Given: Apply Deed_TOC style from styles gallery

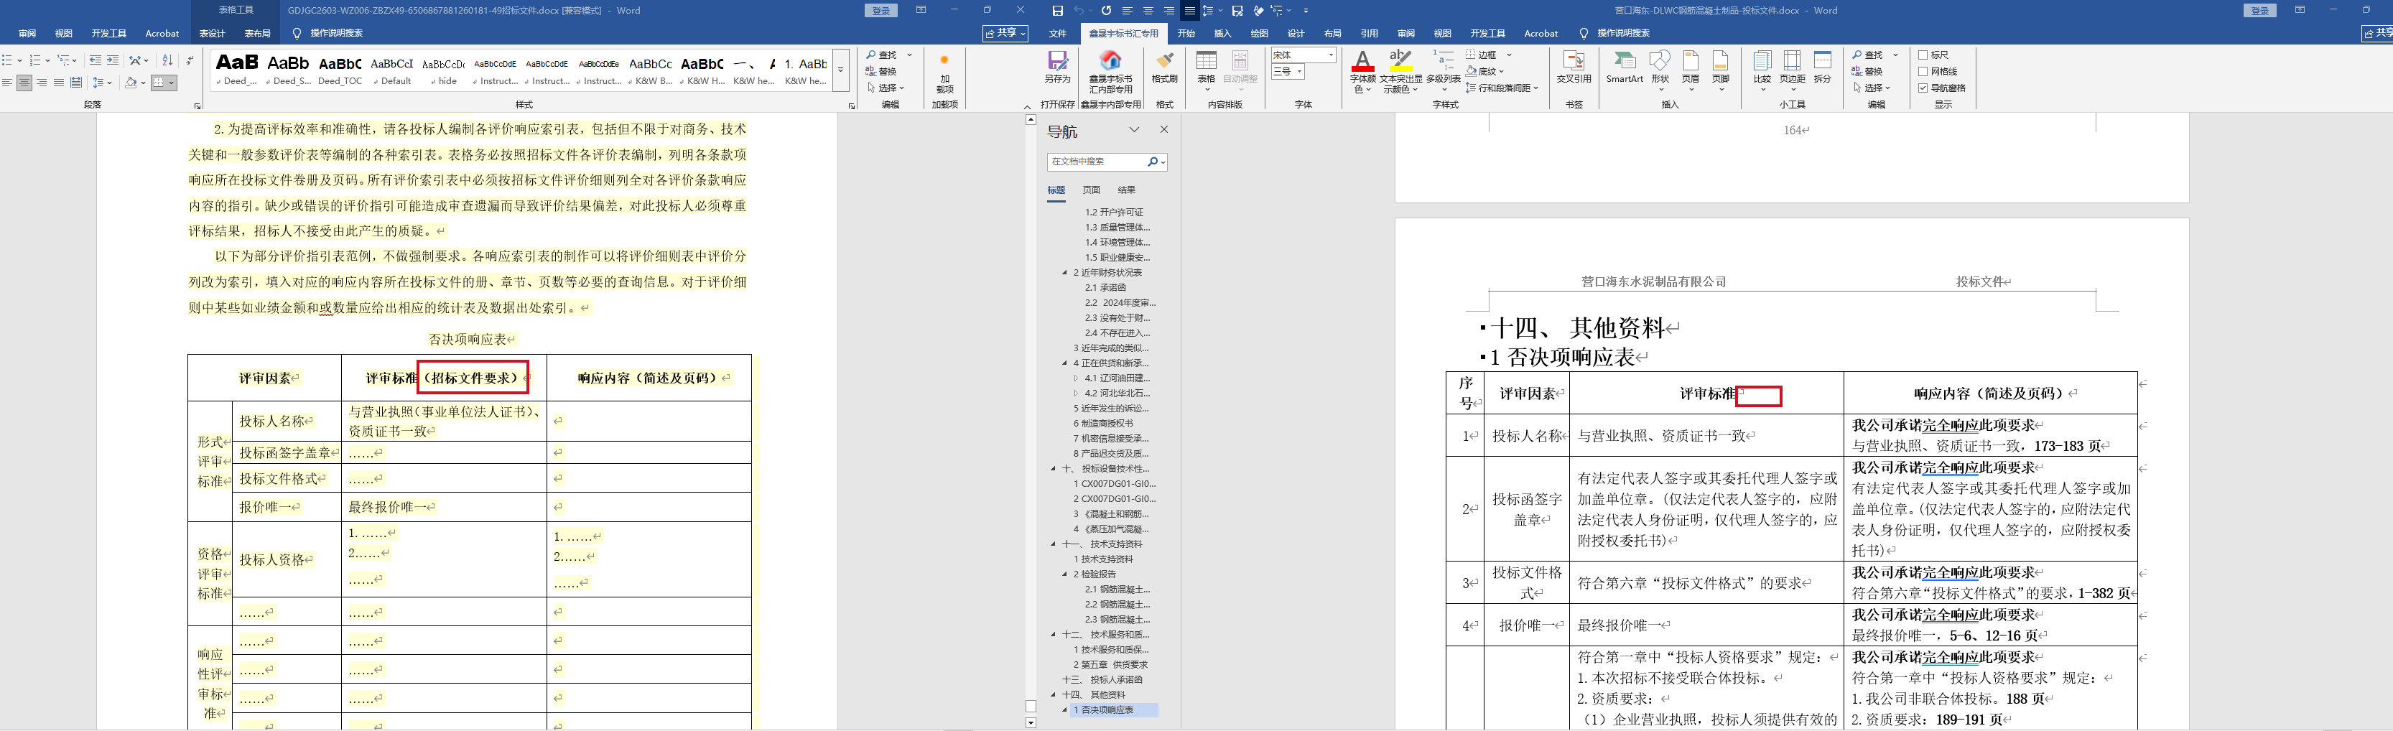Looking at the screenshot, I should 340,70.
